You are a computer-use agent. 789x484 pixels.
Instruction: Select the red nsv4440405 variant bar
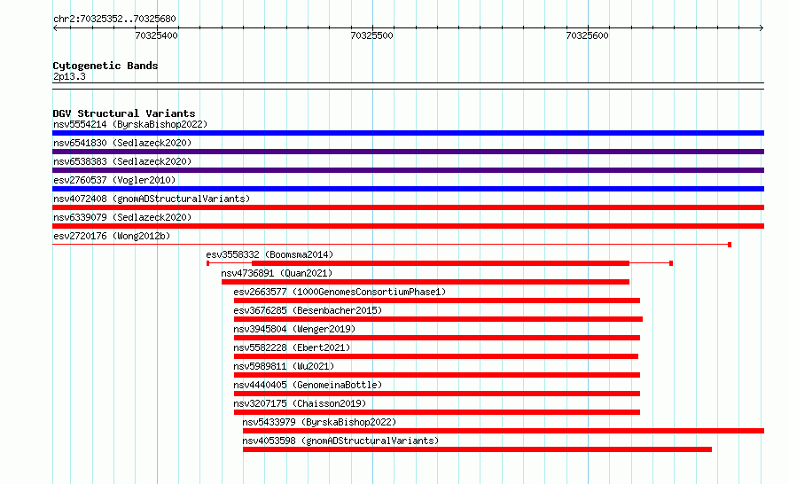(437, 394)
